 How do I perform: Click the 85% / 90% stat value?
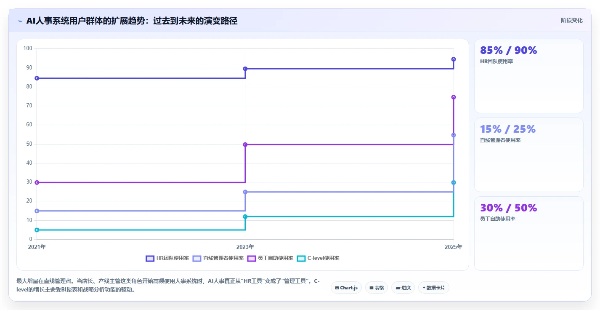tap(508, 50)
